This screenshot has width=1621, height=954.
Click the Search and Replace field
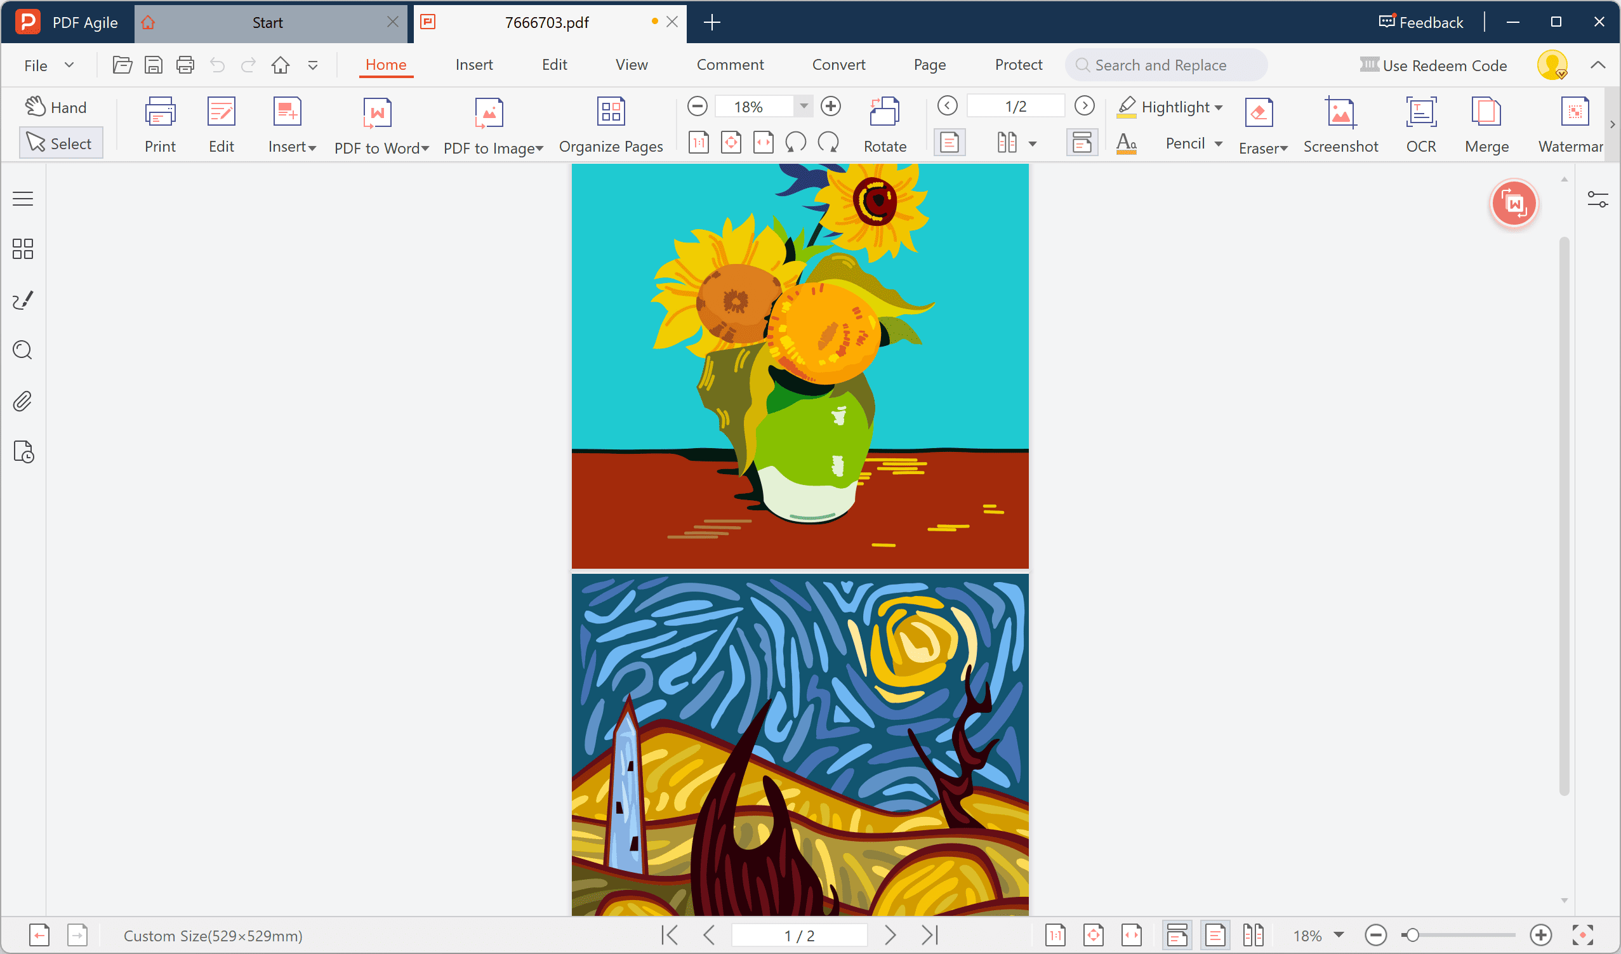[x=1165, y=65]
